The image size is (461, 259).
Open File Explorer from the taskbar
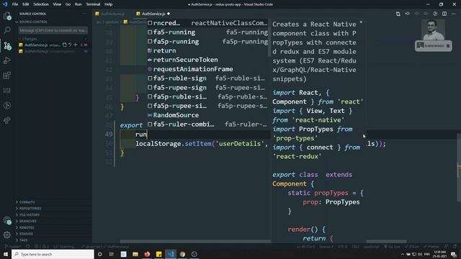tap(135, 254)
